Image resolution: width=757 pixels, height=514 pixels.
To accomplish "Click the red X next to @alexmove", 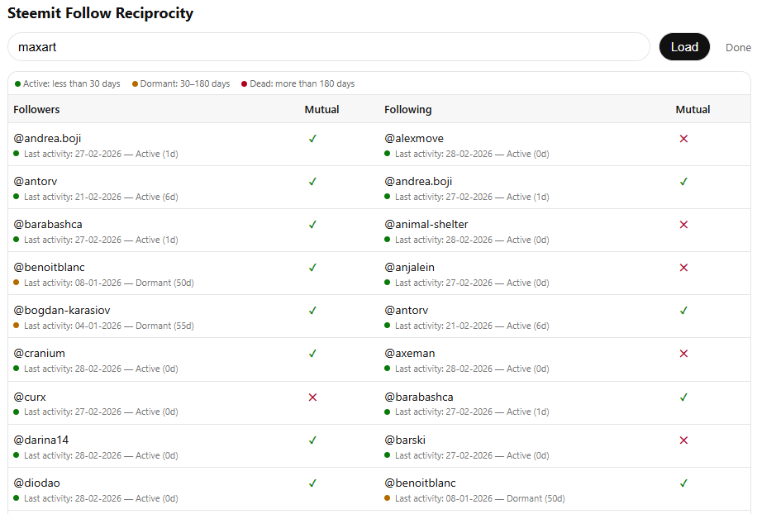I will coord(683,139).
